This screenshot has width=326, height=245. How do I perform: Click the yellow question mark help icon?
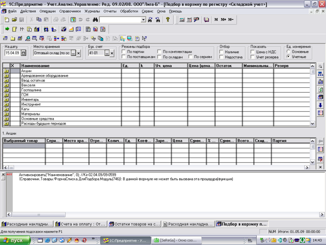[x=167, y=20]
